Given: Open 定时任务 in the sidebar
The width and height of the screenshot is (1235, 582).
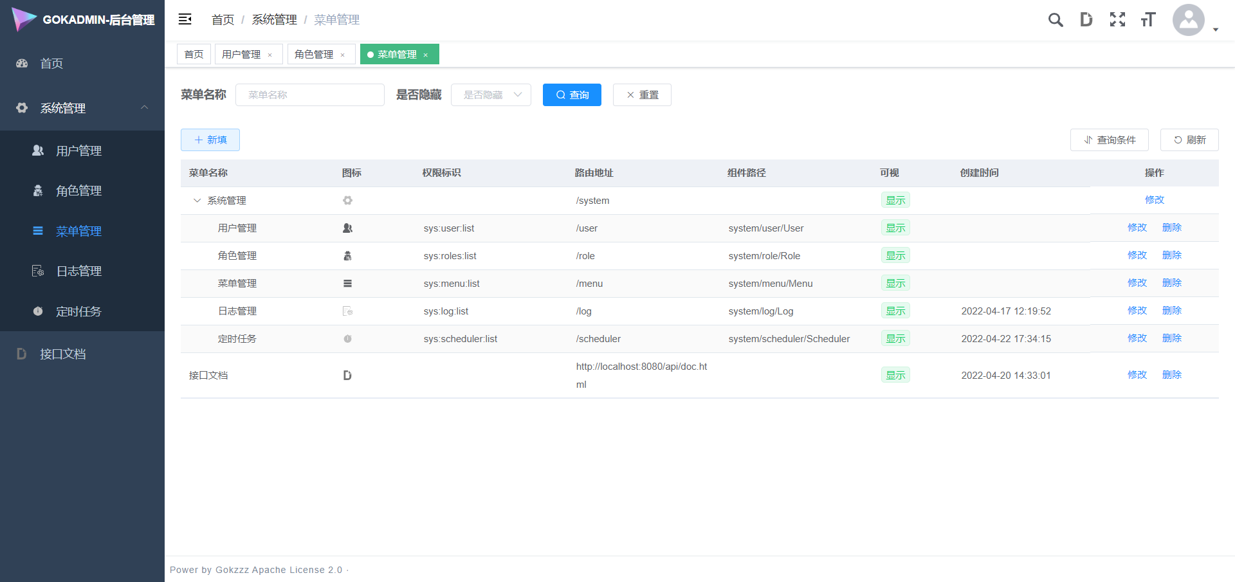Looking at the screenshot, I should (x=78, y=311).
